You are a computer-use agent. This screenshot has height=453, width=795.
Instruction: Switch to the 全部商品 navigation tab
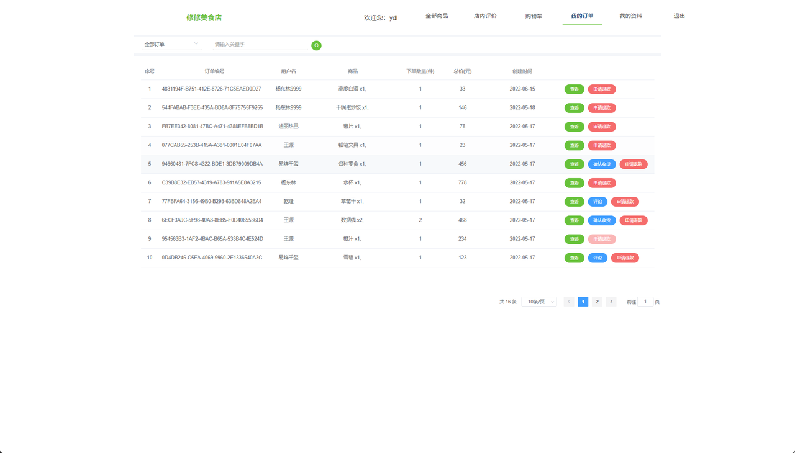437,16
